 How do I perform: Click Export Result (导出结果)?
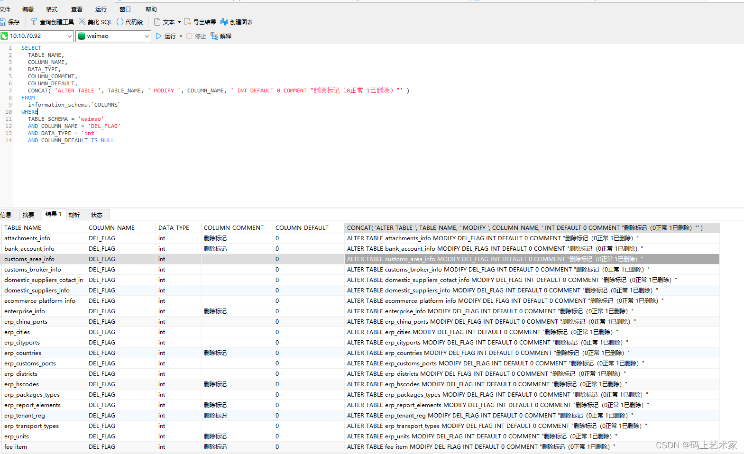click(200, 22)
